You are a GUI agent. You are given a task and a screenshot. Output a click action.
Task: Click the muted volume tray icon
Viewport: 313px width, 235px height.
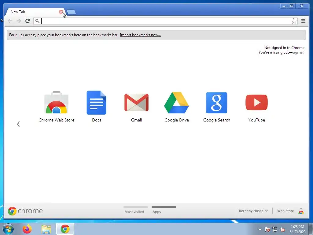click(282, 229)
